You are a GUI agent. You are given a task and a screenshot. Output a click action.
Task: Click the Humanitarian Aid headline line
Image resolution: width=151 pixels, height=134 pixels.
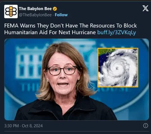click(x=50, y=32)
